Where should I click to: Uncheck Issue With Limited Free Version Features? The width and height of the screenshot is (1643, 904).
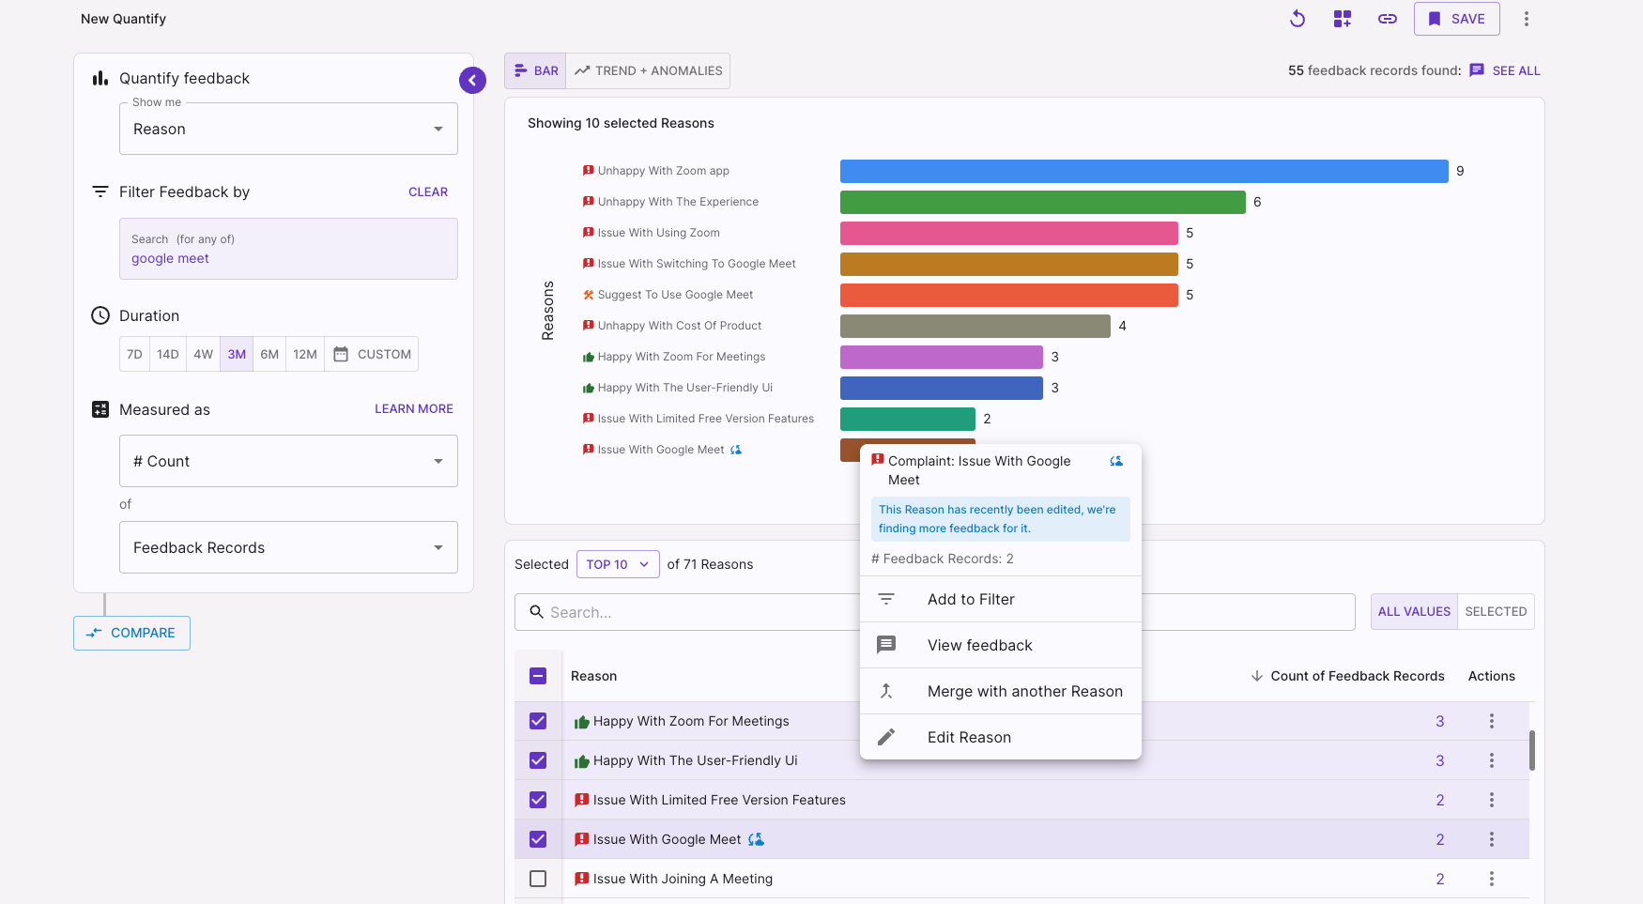point(538,800)
